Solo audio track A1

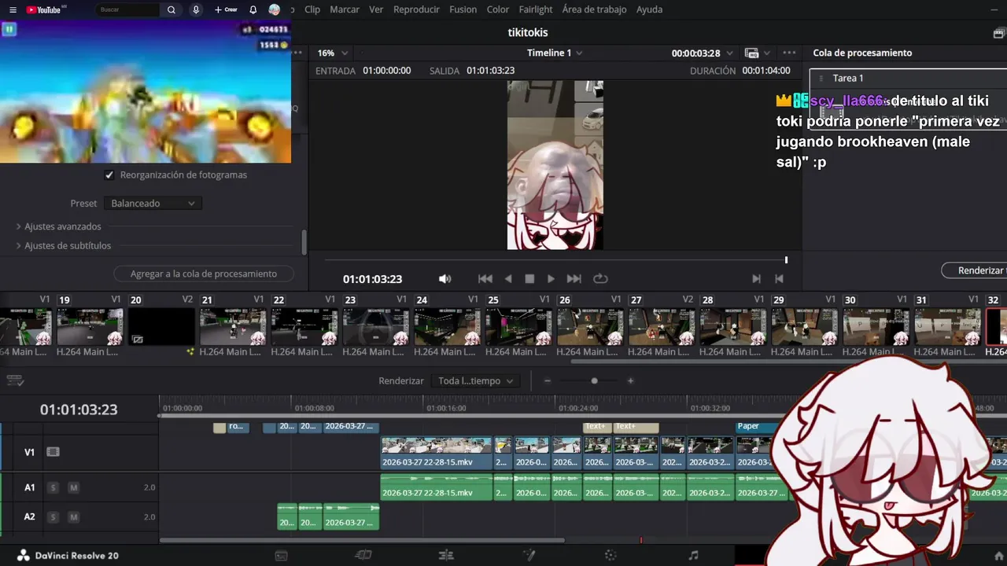53,487
